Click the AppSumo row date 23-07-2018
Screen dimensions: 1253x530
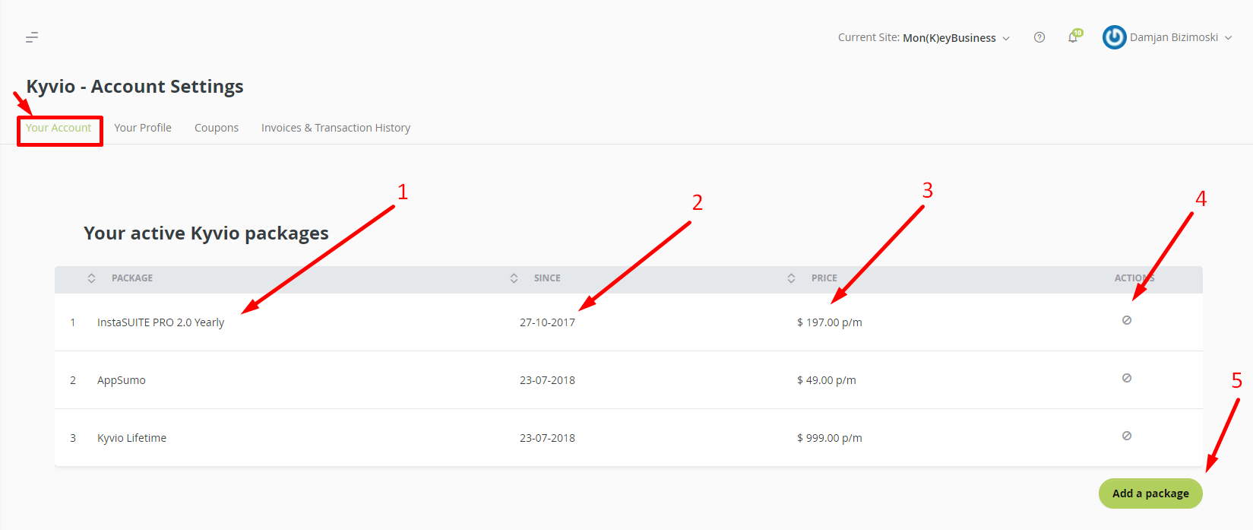click(x=547, y=380)
